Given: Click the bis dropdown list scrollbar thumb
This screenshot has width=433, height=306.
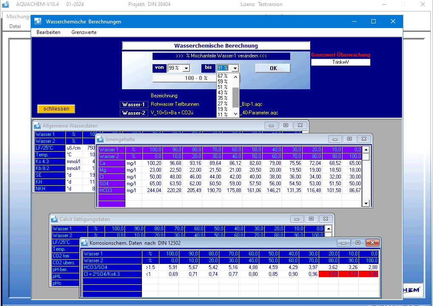Looking at the screenshot, I should (x=235, y=97).
